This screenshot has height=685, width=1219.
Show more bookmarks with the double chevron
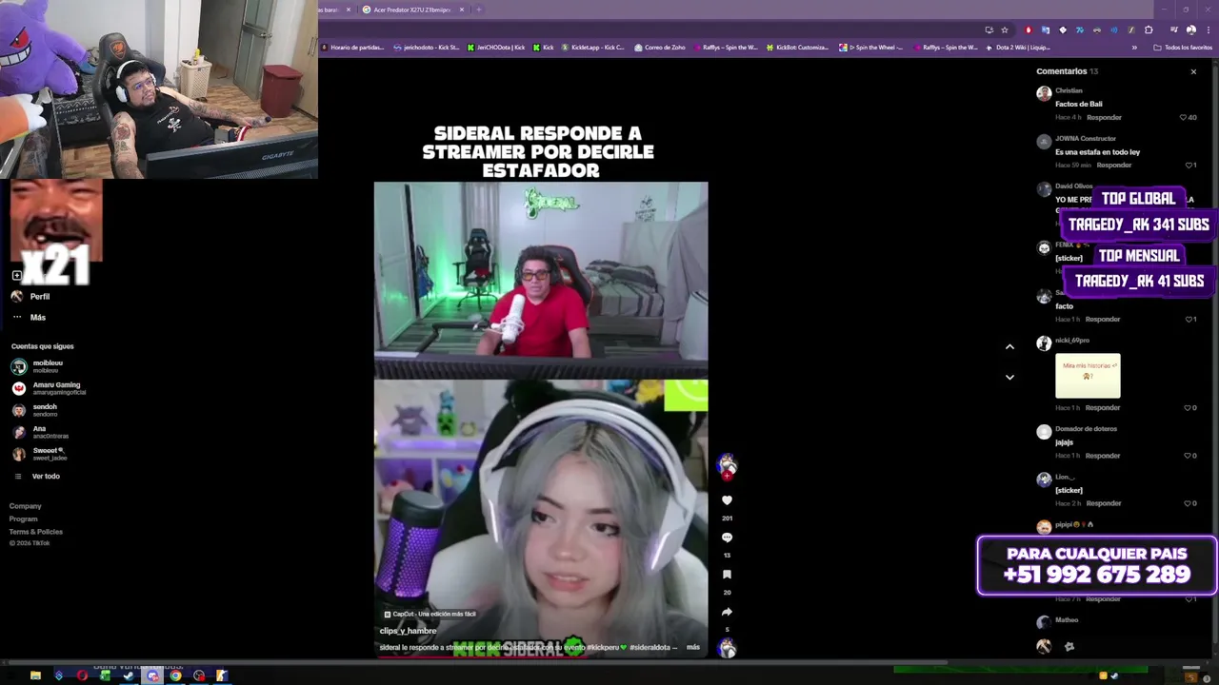1134,47
